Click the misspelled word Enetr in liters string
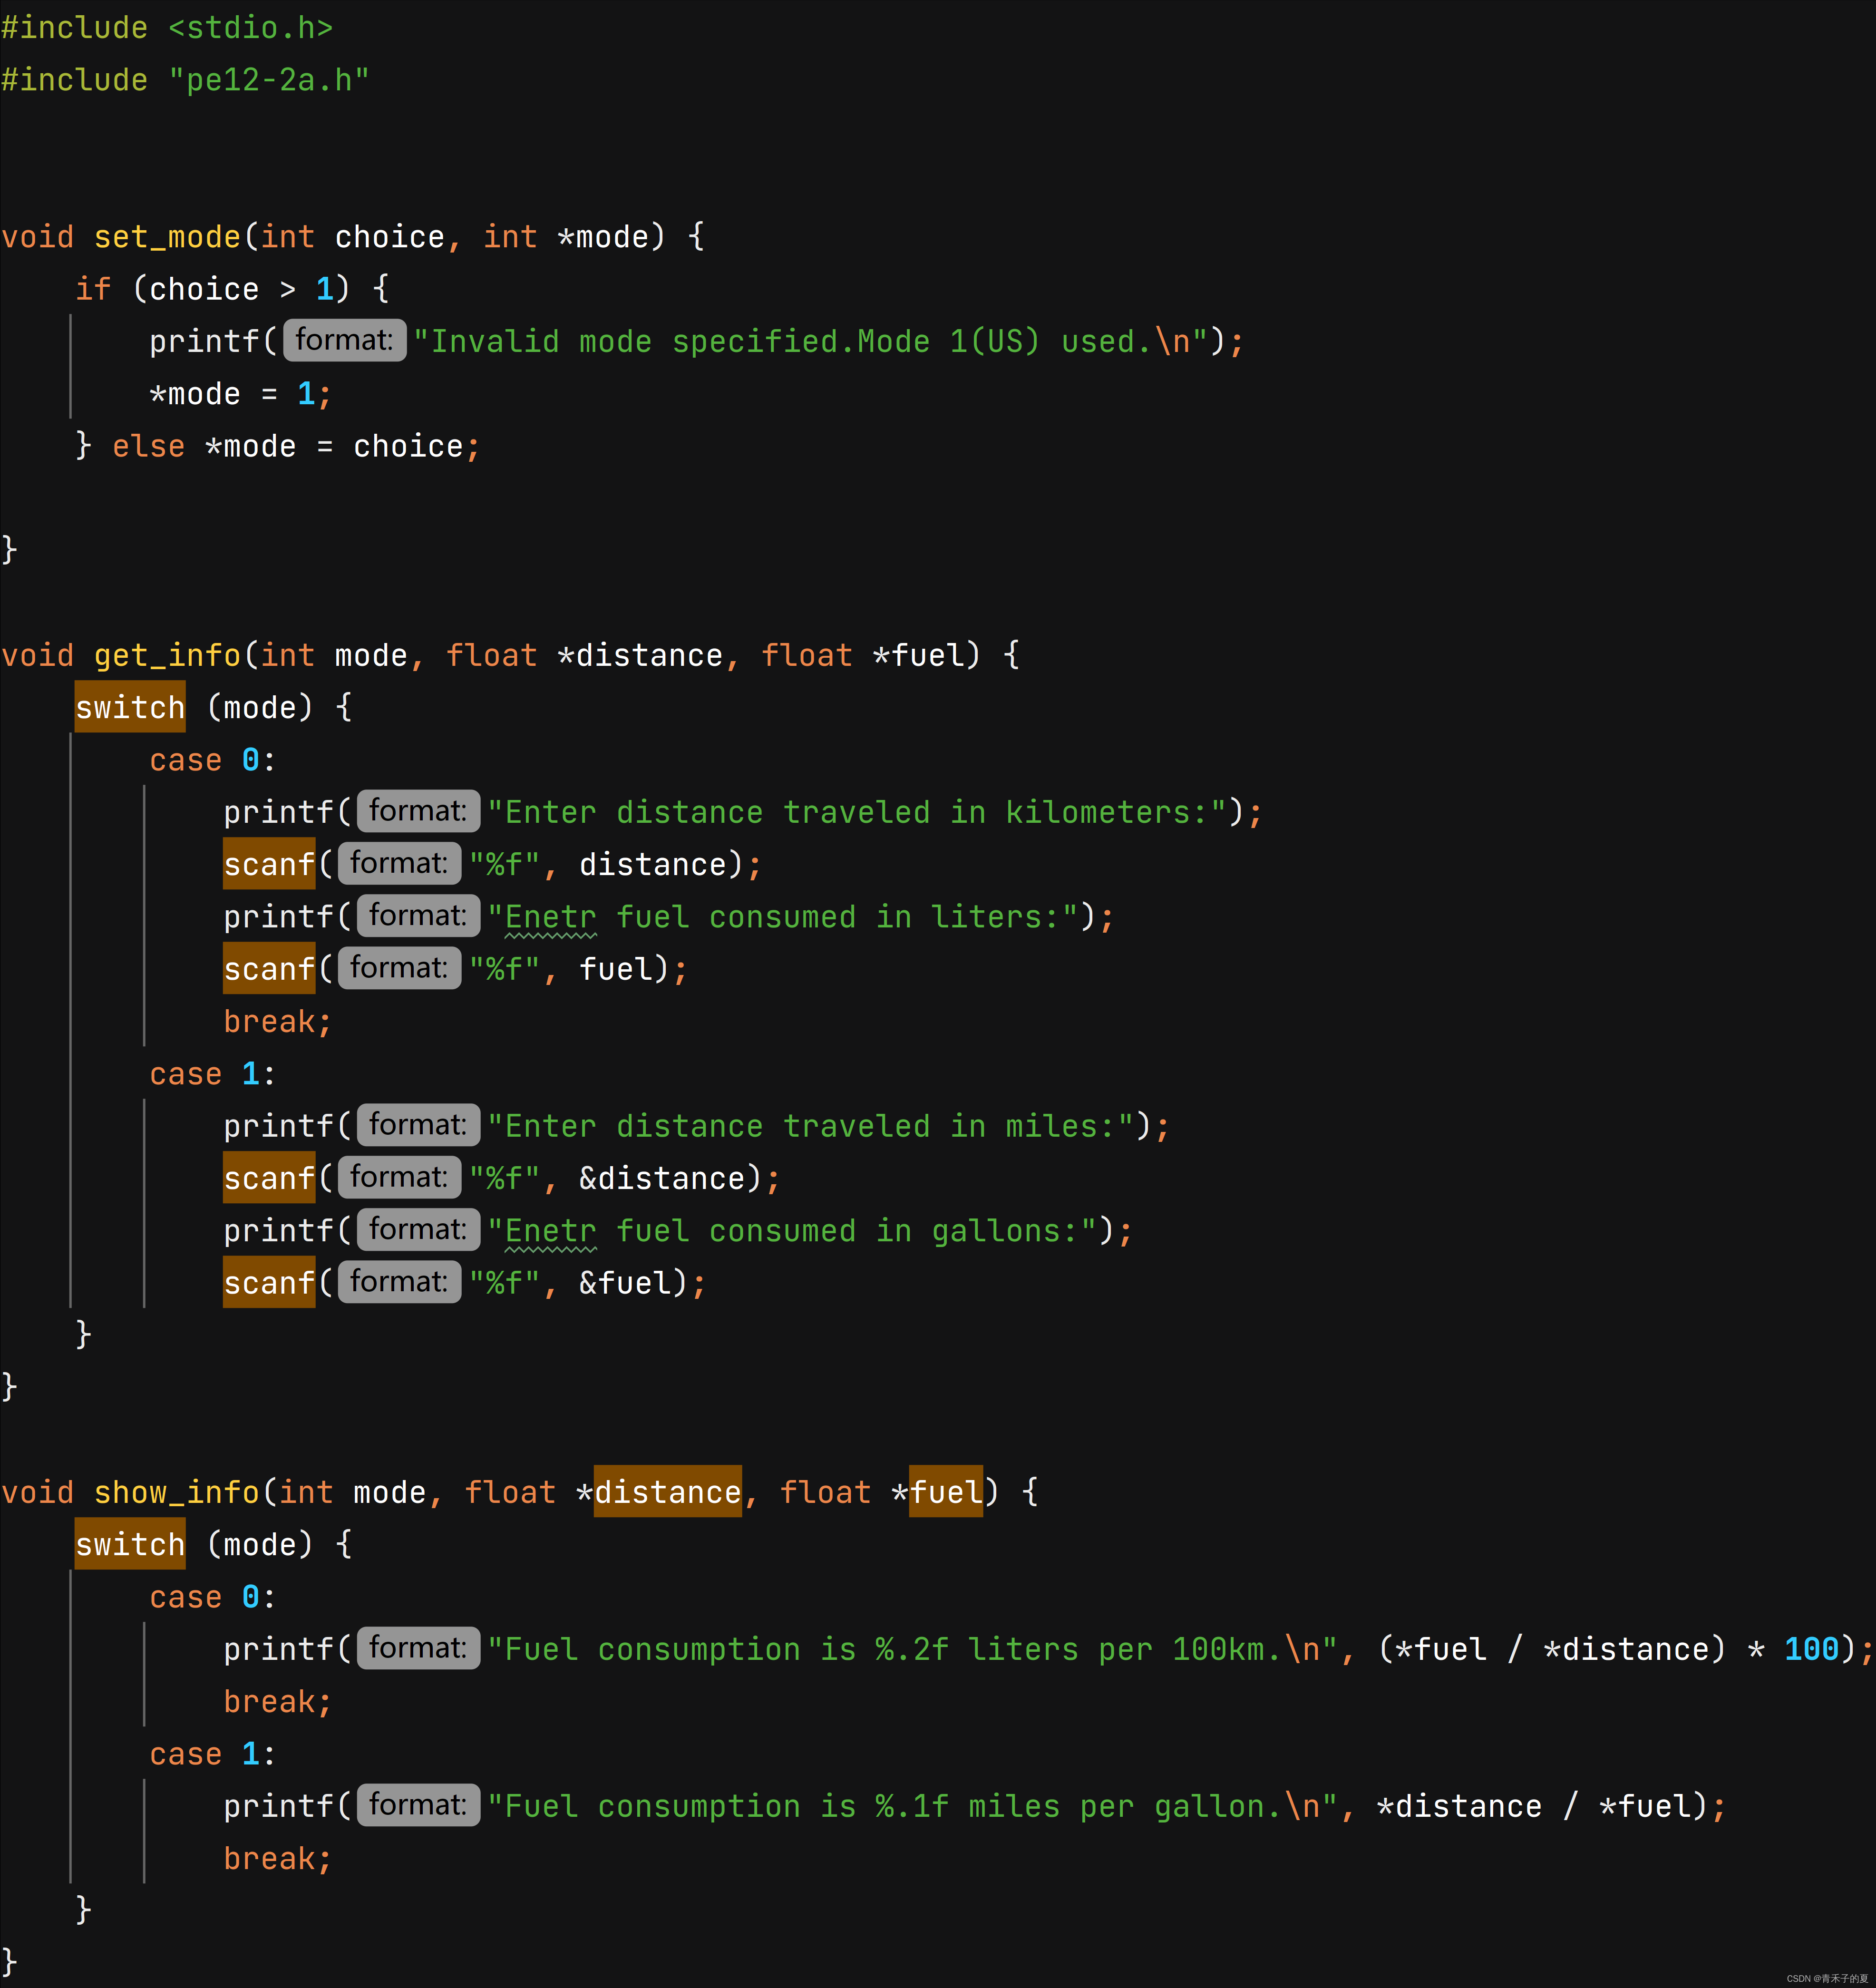This screenshot has width=1876, height=1988. pos(550,917)
